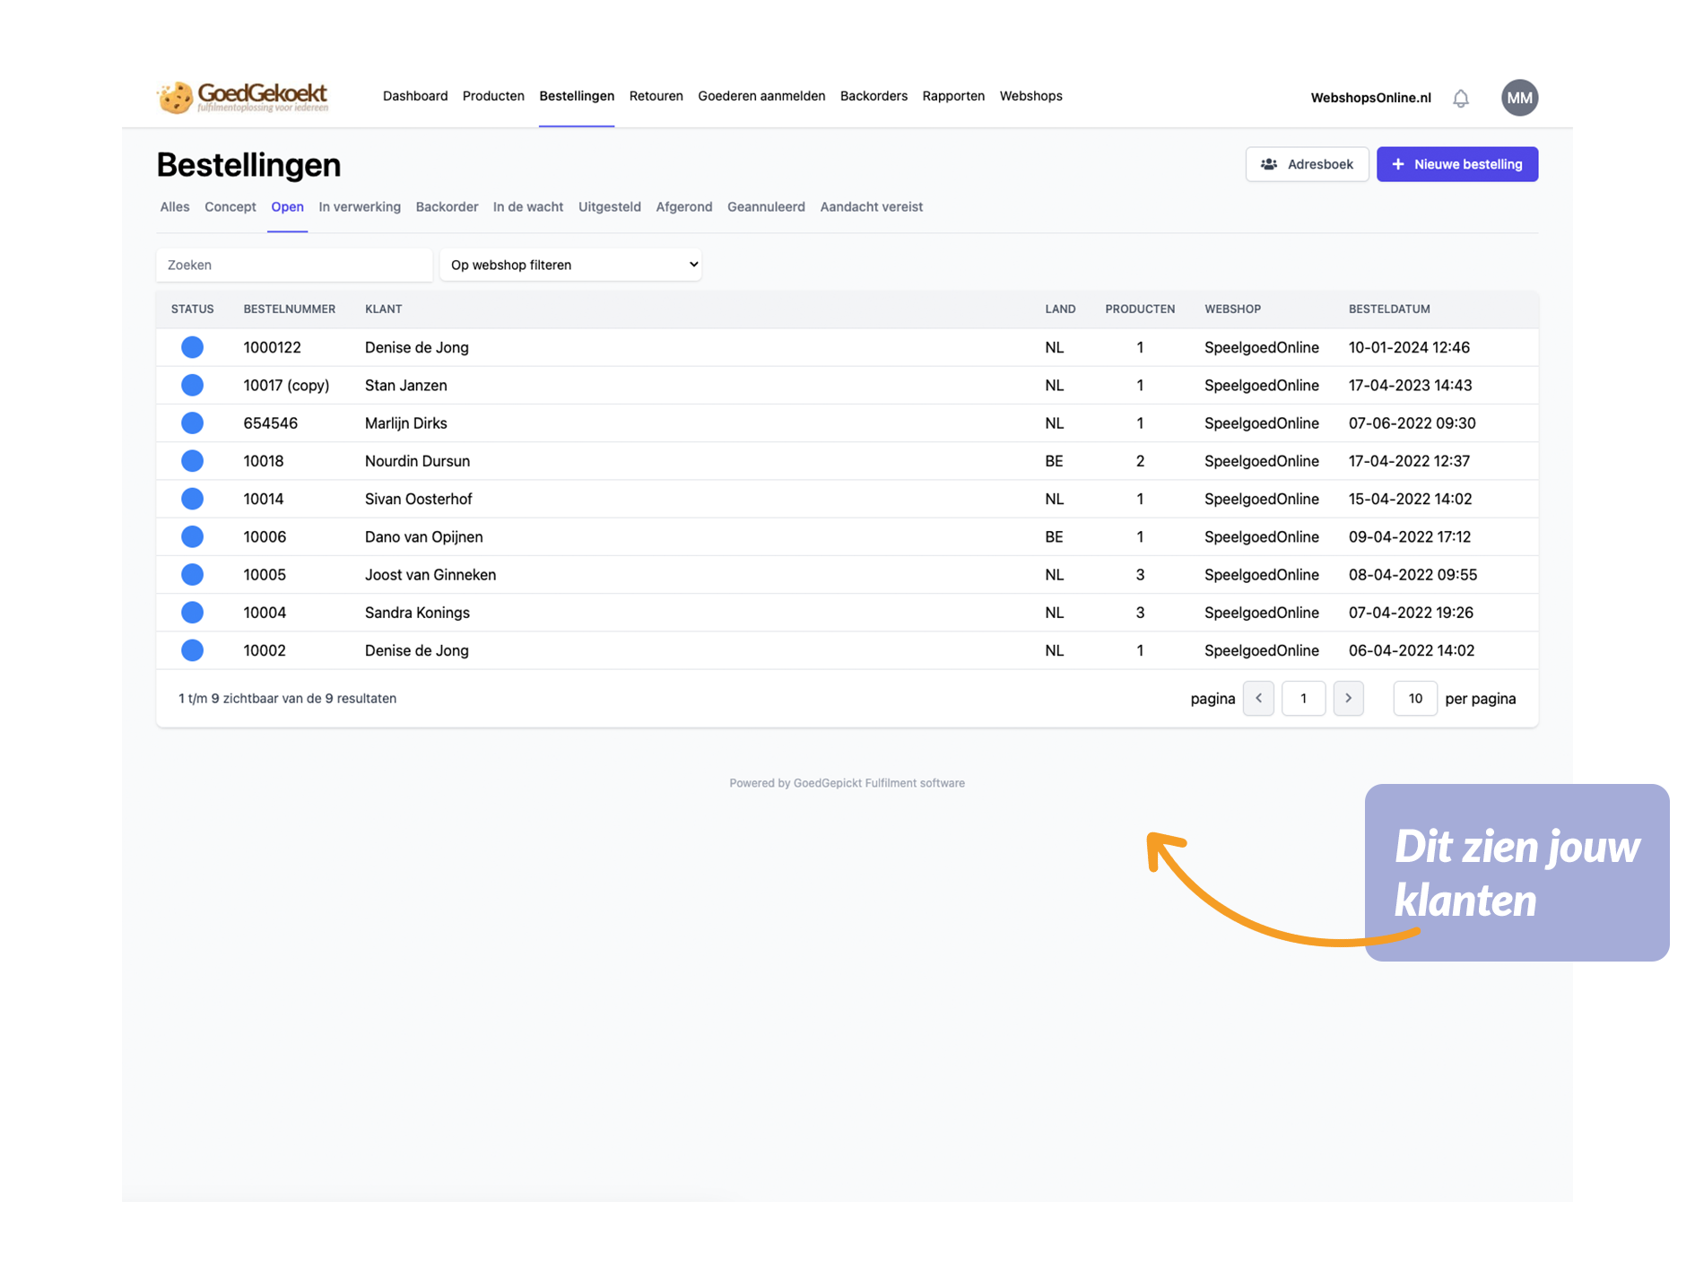Open the Producten menu item

[x=493, y=96]
